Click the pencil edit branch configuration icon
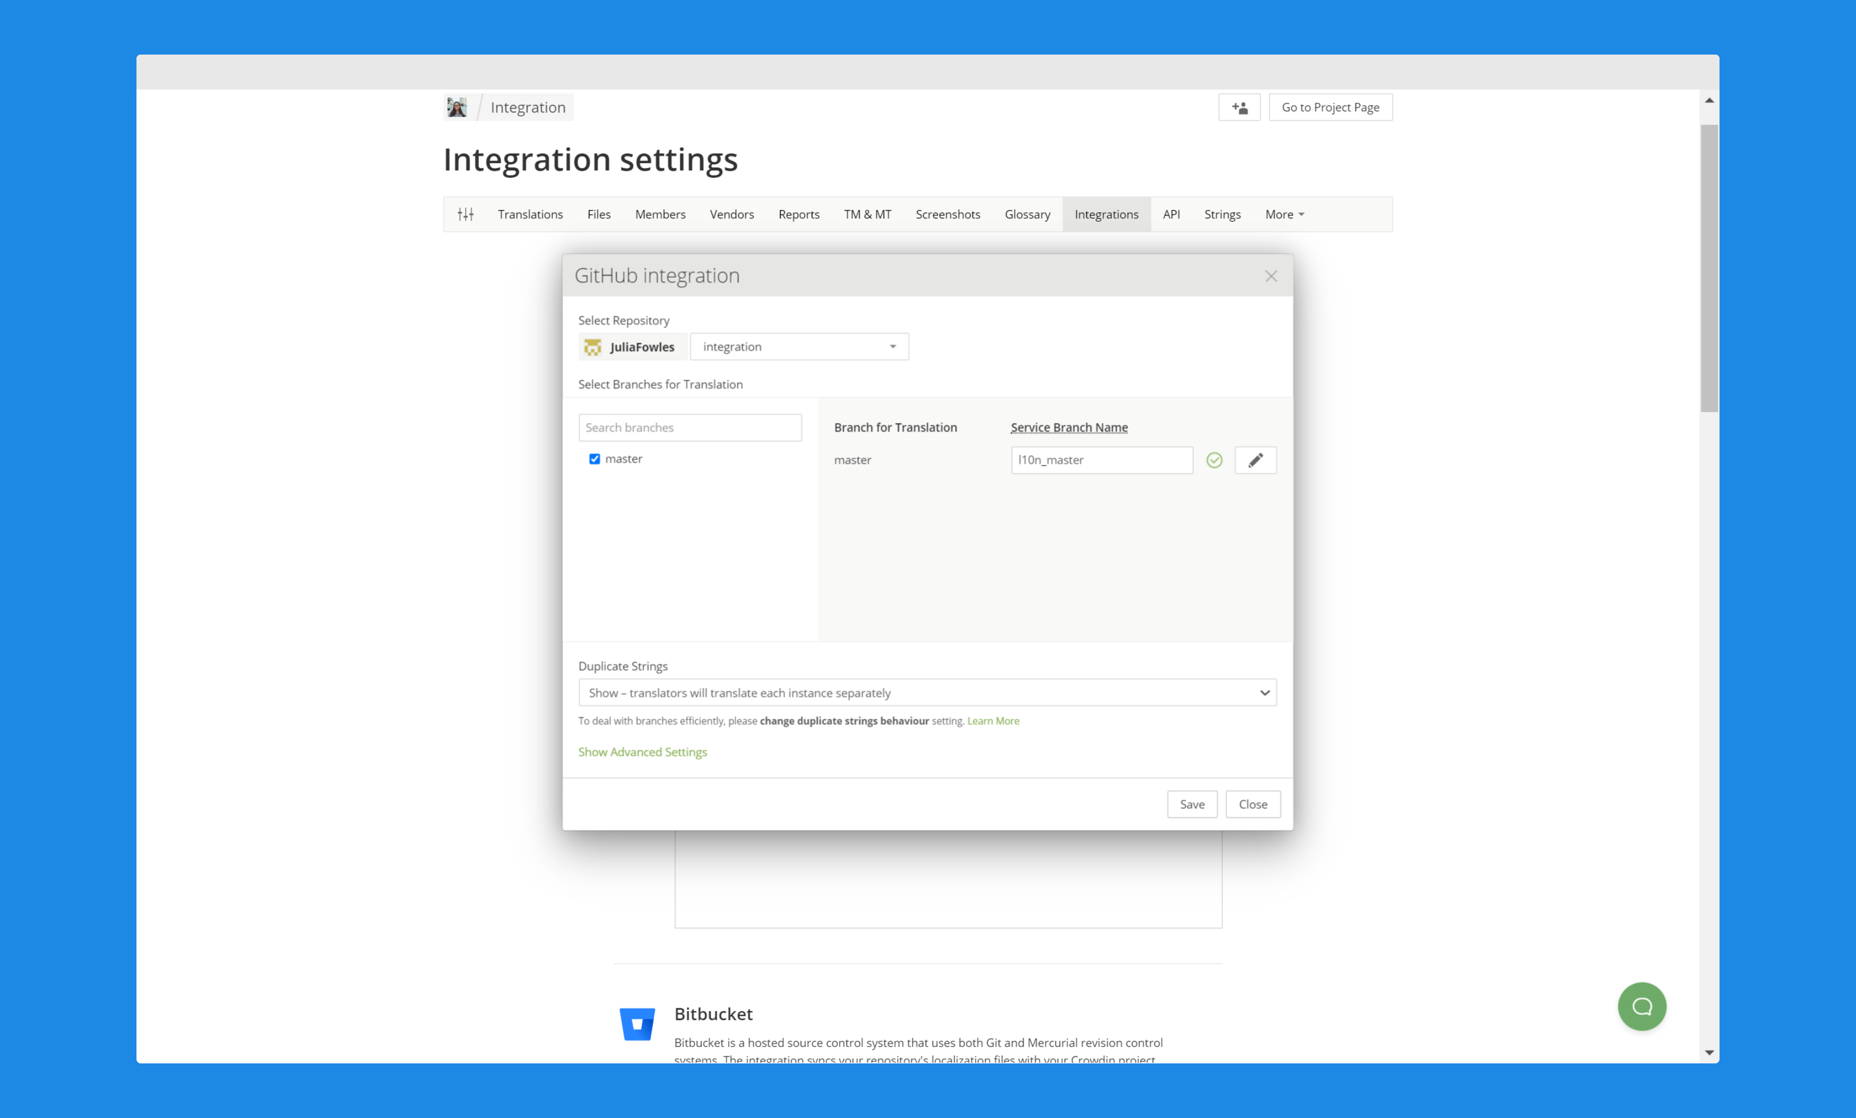The width and height of the screenshot is (1856, 1118). [x=1255, y=460]
